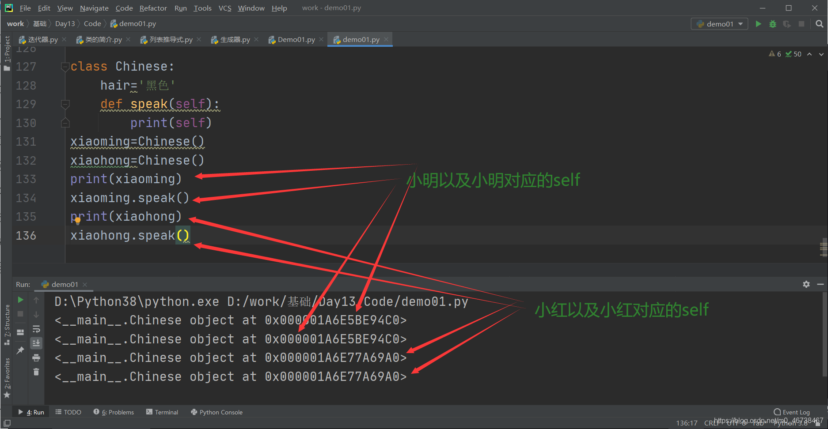The width and height of the screenshot is (828, 429).
Task: Open the Structure tool window
Action: click(x=7, y=325)
